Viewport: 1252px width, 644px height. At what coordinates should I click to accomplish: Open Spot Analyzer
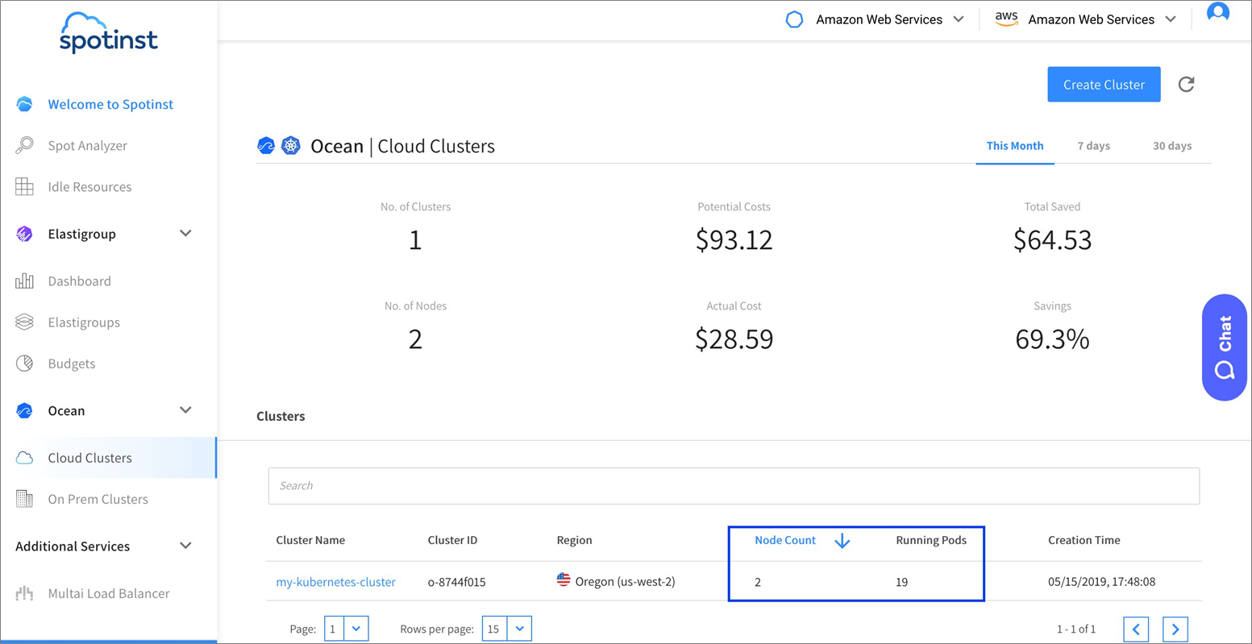(x=88, y=145)
